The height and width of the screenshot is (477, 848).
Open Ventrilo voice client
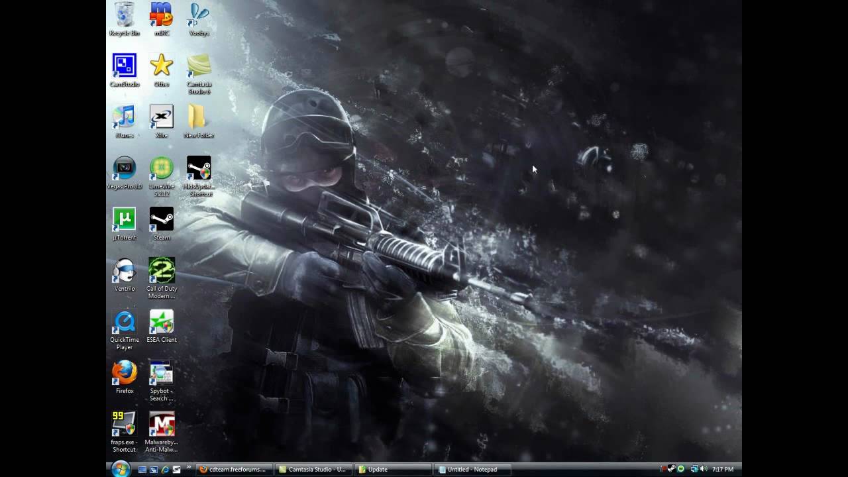(124, 272)
